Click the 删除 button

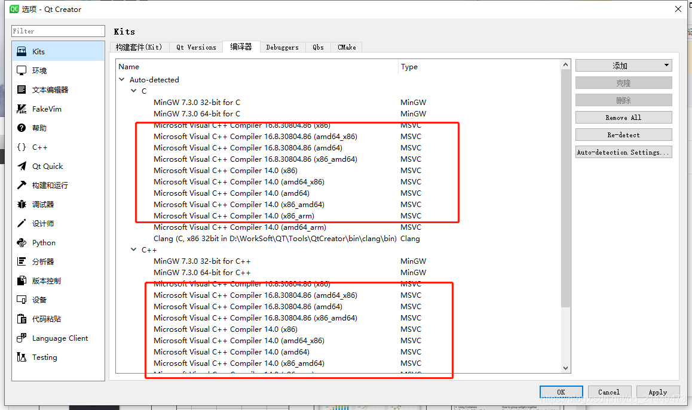click(x=624, y=100)
